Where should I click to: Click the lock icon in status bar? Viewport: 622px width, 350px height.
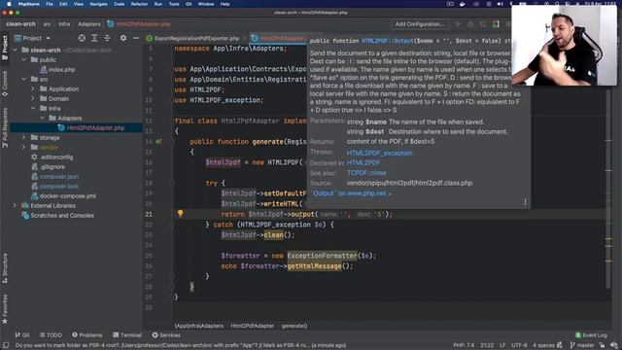[603, 345]
